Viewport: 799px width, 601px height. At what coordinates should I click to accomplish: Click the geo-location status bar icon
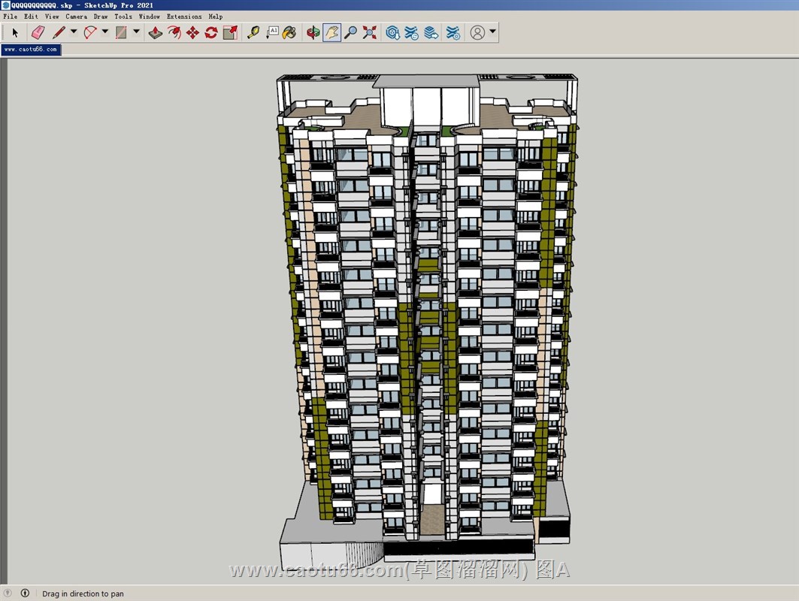click(8, 593)
